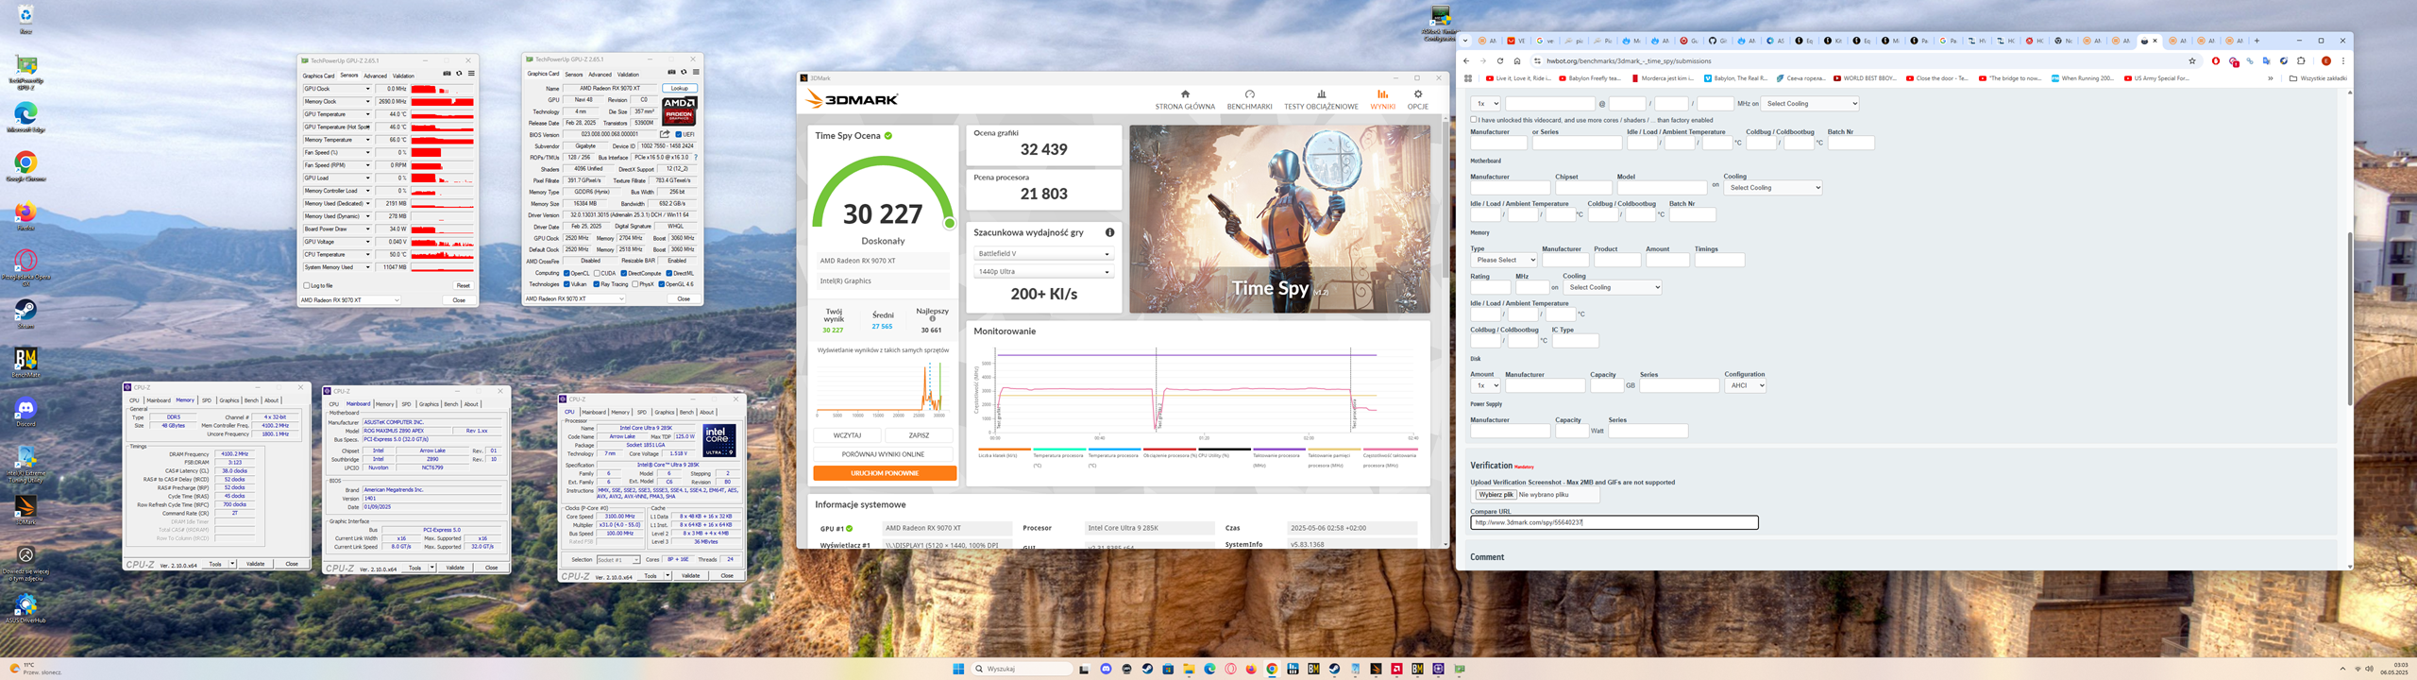This screenshot has height=680, width=2417.
Task: Toggle the CUDA checkbox in GPU-Z
Action: coord(597,273)
